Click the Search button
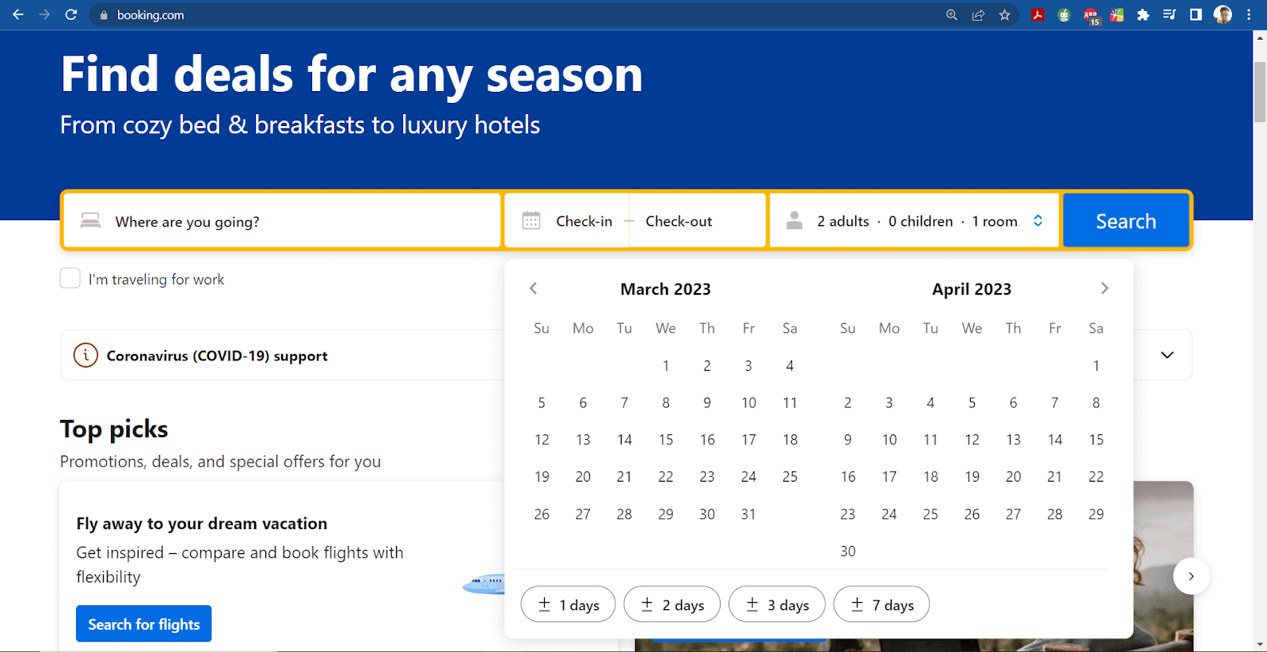Screen dimensions: 1267x652 (x=1125, y=220)
